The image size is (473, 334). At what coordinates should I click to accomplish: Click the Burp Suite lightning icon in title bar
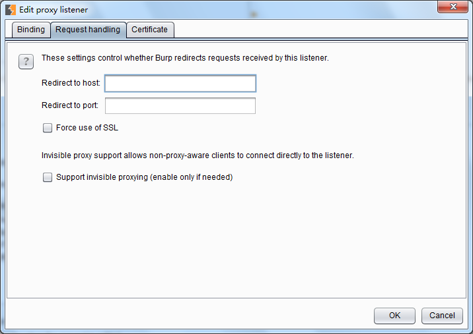tap(11, 10)
